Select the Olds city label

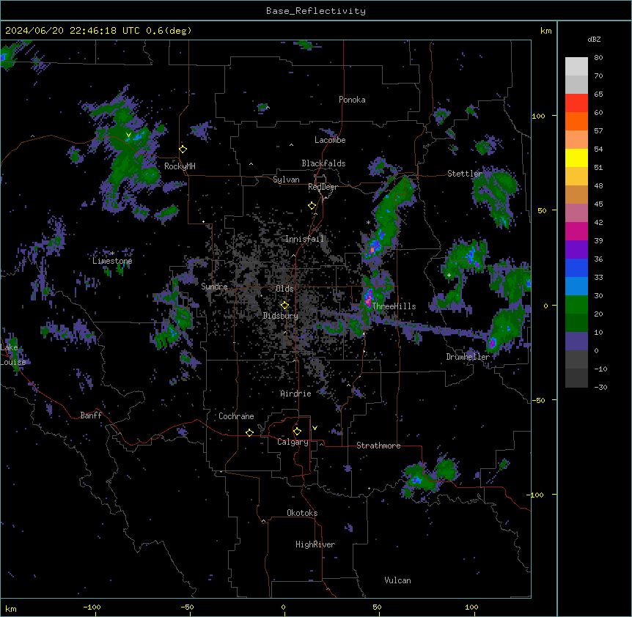click(x=284, y=289)
